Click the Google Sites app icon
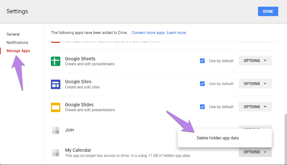 pos(56,84)
